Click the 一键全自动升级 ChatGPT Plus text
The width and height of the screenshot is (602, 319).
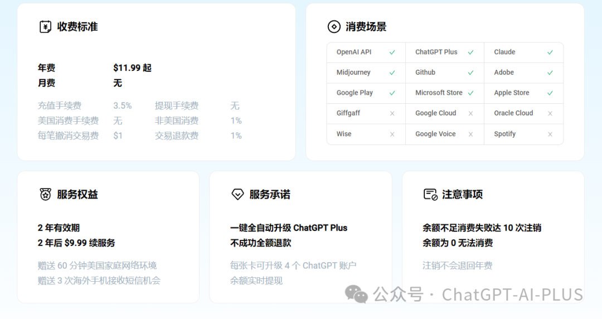coord(288,228)
